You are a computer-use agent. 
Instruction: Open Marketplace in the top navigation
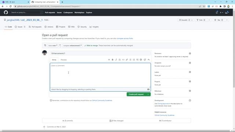click(79, 12)
